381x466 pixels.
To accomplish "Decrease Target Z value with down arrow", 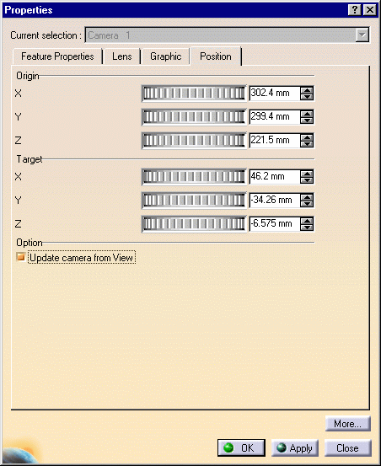I will point(307,228).
